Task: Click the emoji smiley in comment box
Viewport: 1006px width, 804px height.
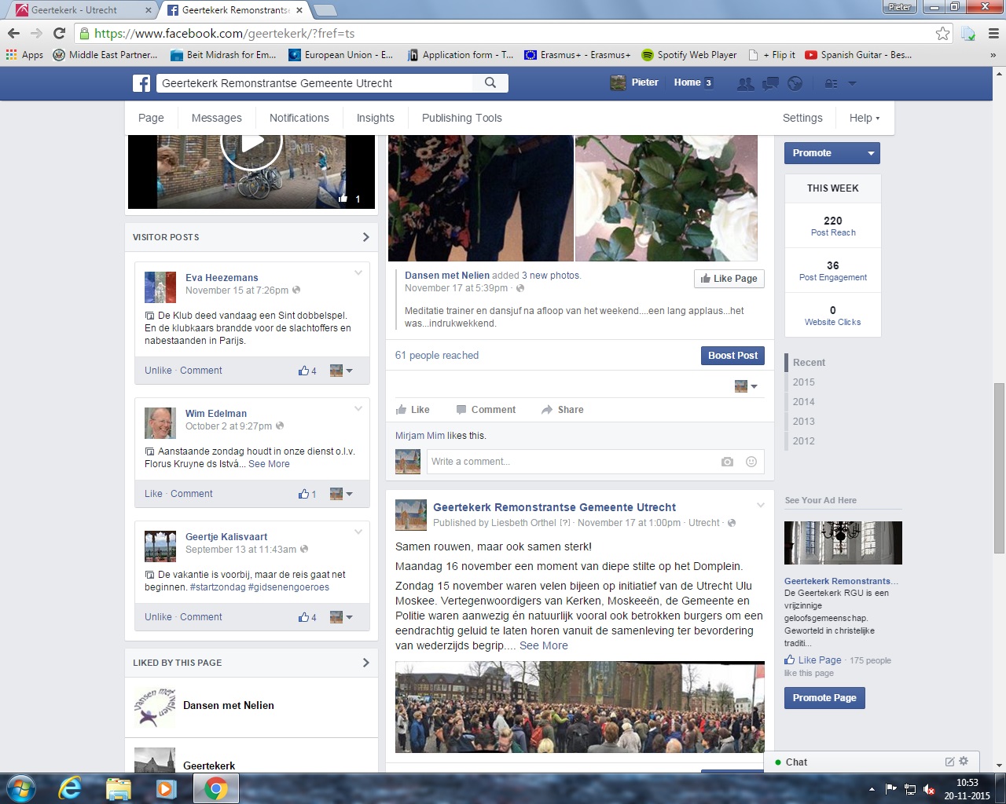Action: 751,462
